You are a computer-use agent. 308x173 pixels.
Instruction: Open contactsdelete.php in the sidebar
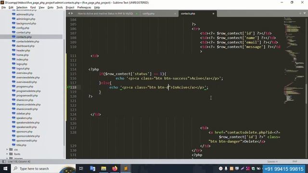[x=28, y=41]
